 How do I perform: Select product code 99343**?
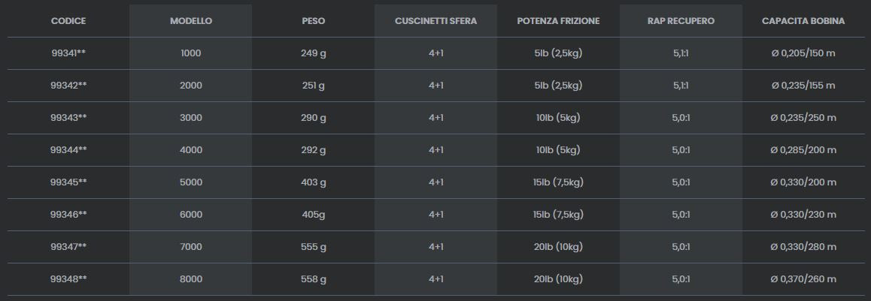(68, 118)
